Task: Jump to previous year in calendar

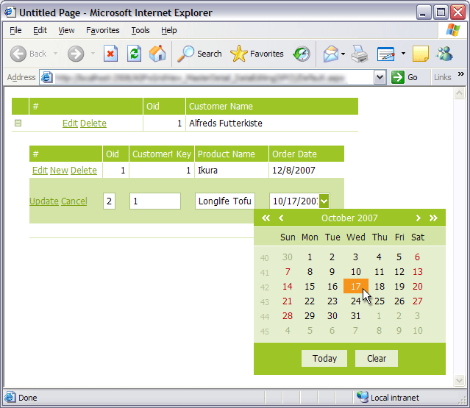Action: click(266, 218)
